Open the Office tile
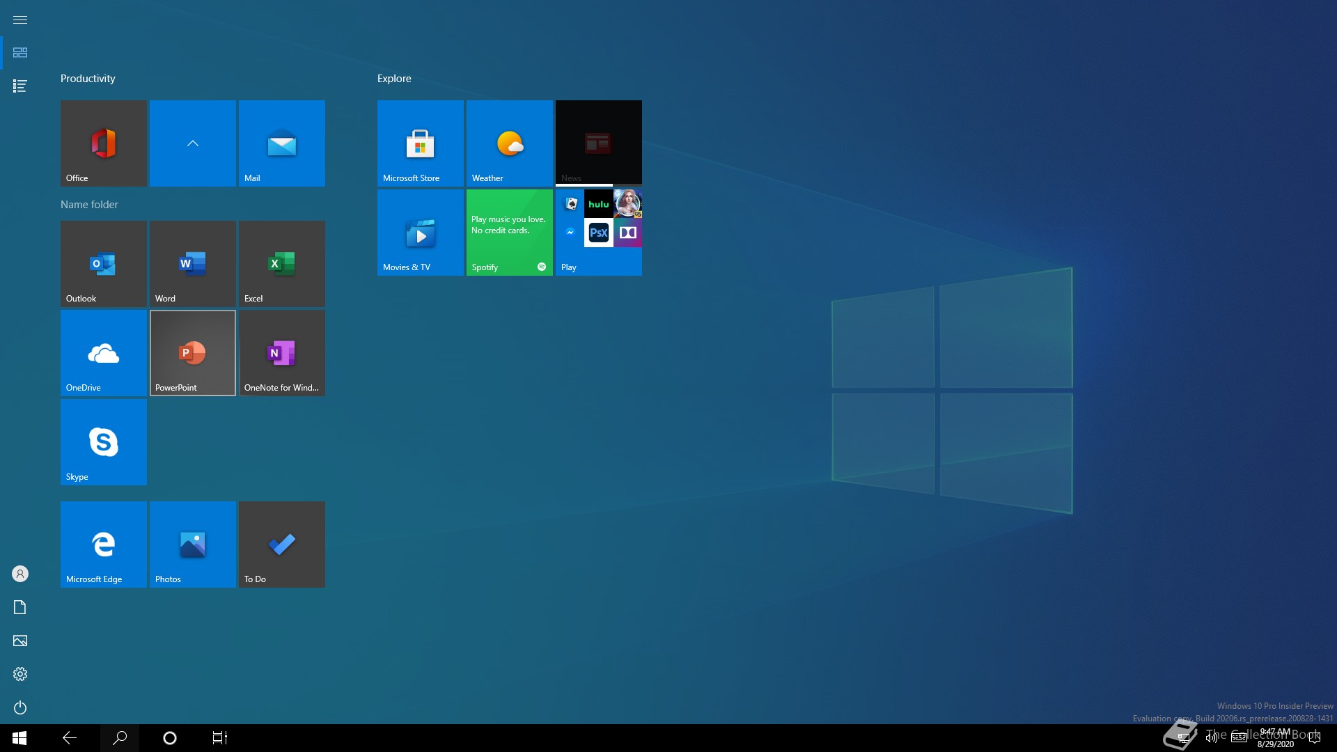Viewport: 1337px width, 752px height. [x=103, y=143]
